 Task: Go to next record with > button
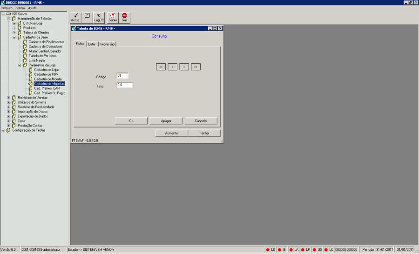(184, 67)
